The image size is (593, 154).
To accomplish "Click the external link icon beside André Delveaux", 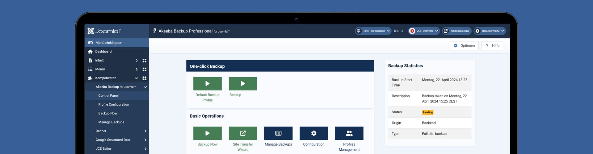I will pos(446,31).
